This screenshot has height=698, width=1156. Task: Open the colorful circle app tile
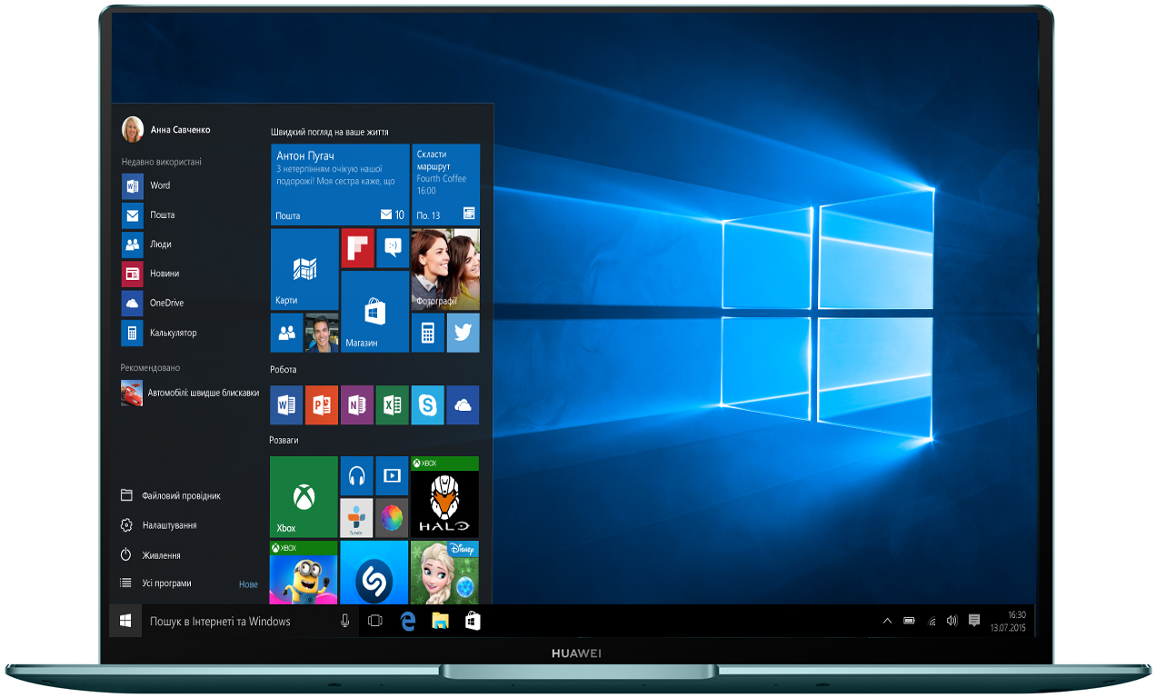coord(392,517)
